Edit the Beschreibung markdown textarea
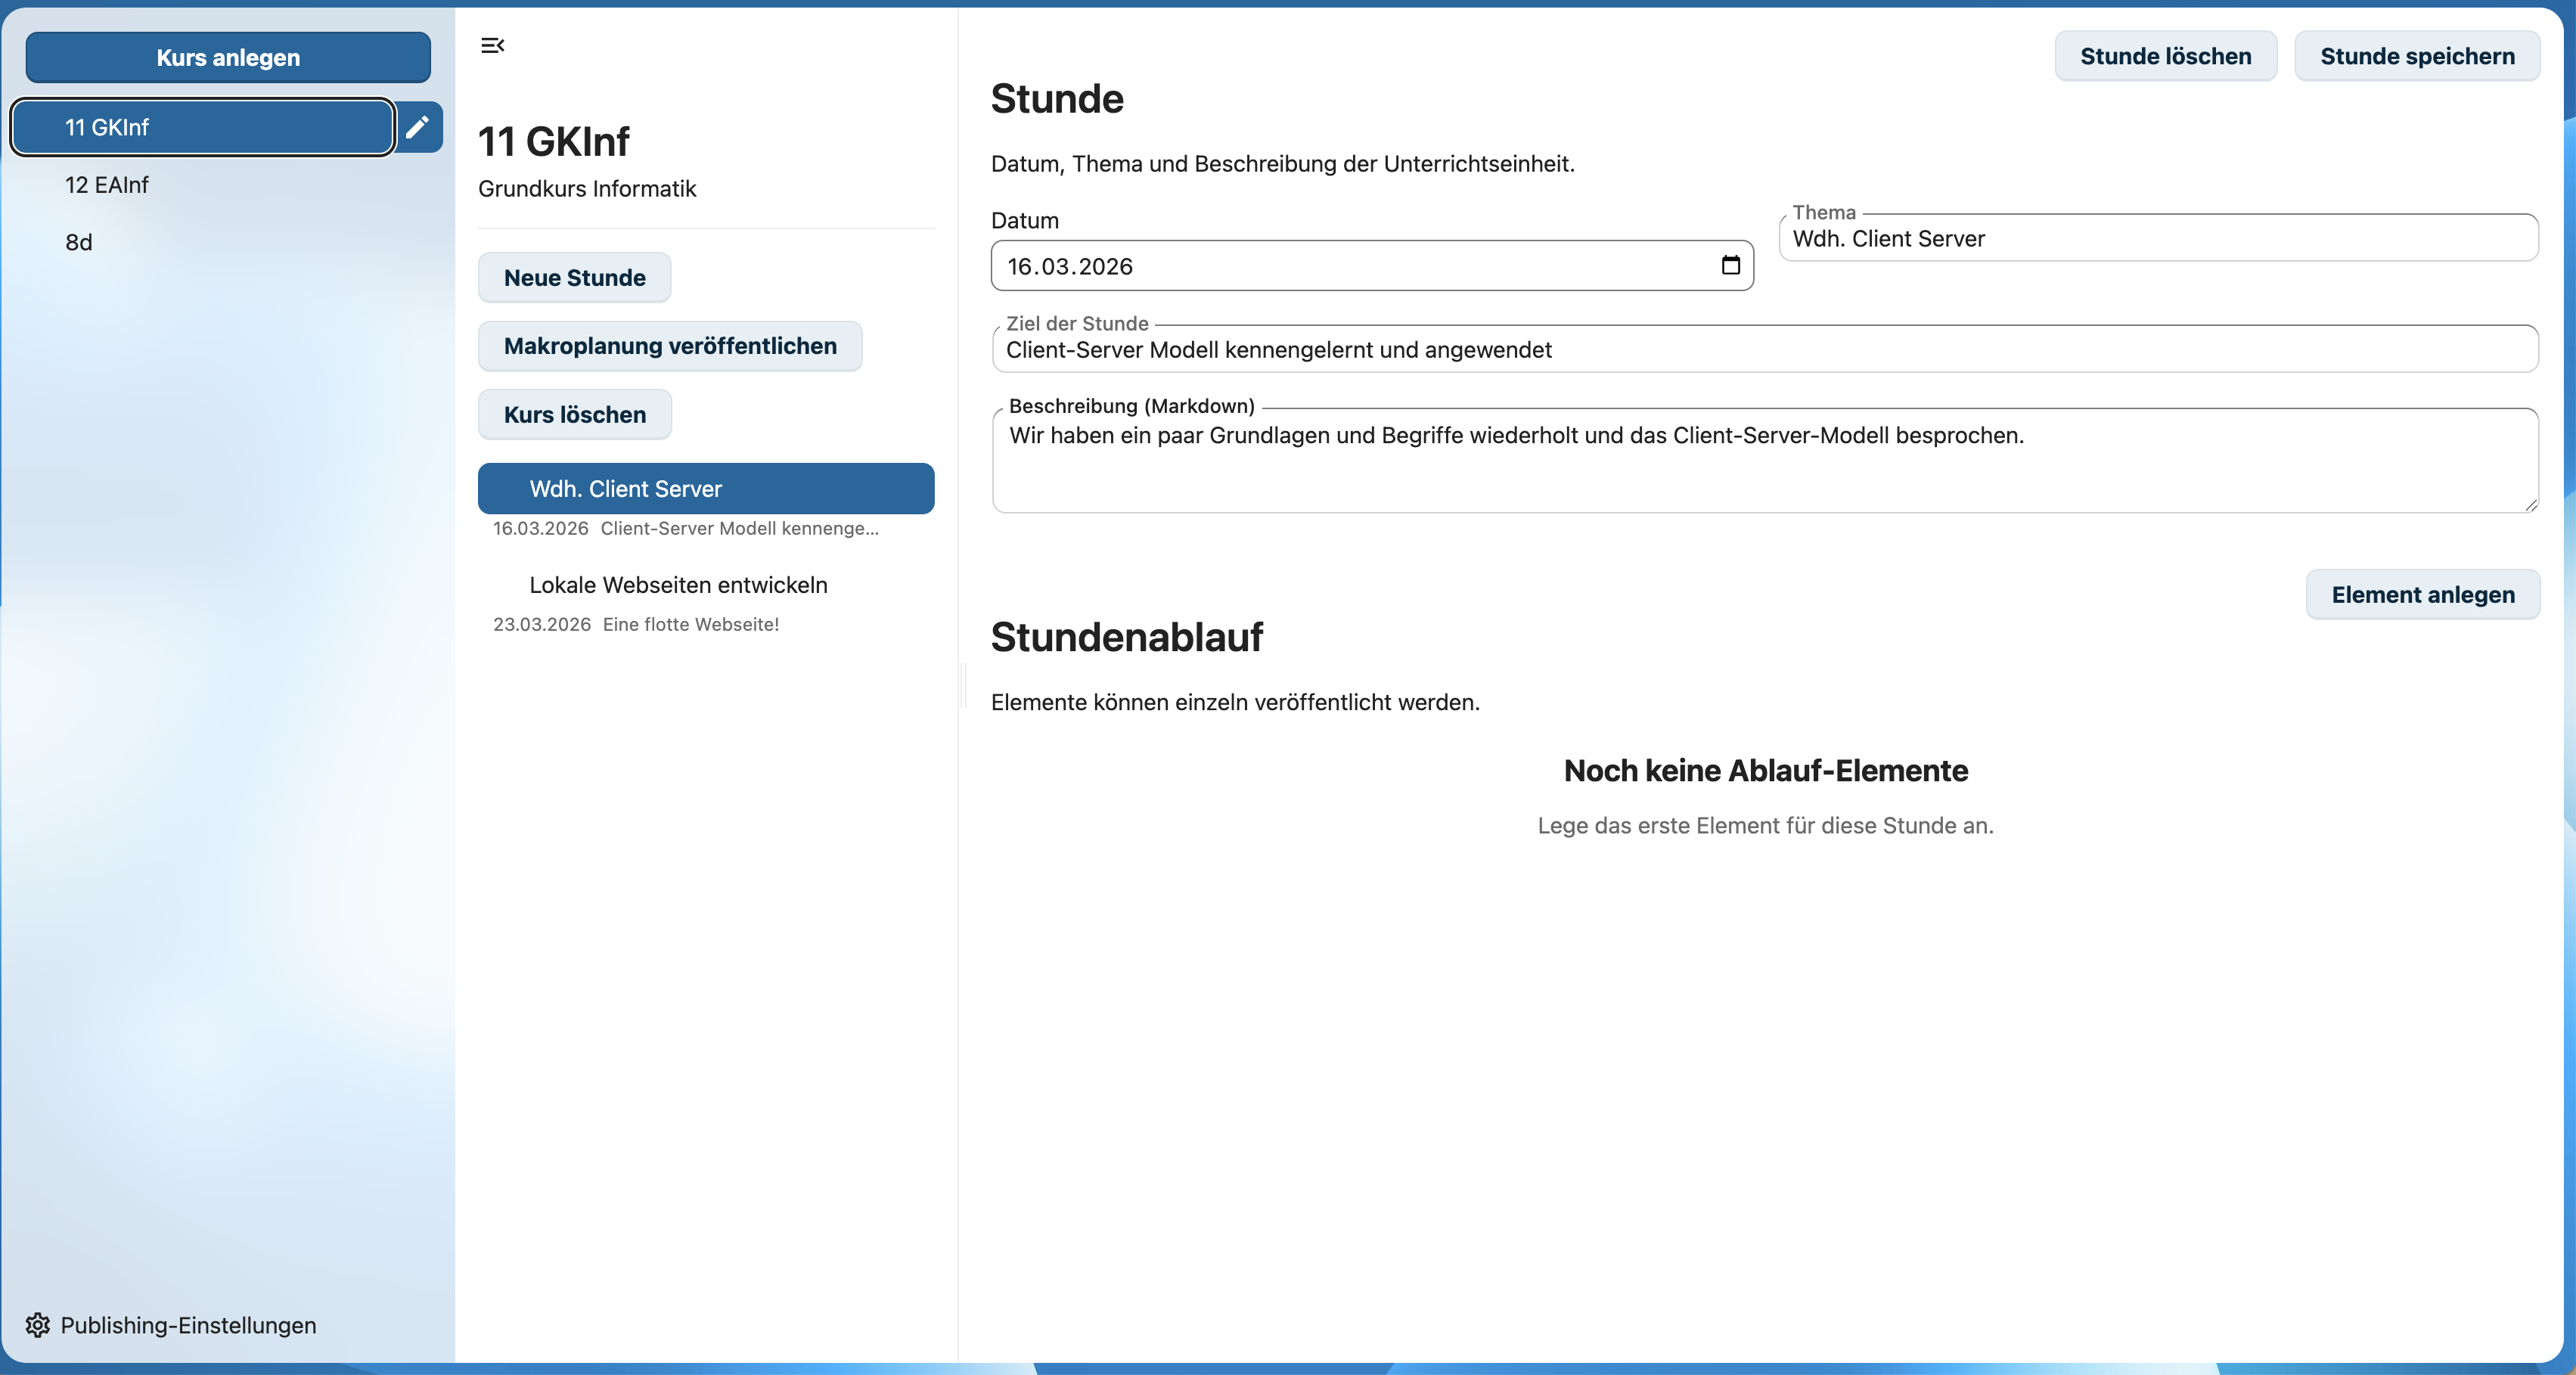 click(1700, 460)
